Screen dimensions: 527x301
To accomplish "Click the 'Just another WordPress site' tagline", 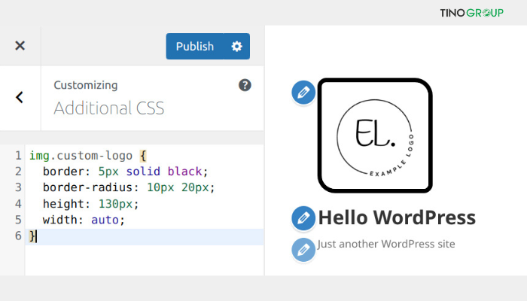I will click(x=386, y=244).
